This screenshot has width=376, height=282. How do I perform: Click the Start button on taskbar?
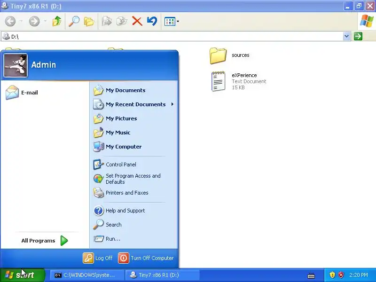(x=22, y=275)
